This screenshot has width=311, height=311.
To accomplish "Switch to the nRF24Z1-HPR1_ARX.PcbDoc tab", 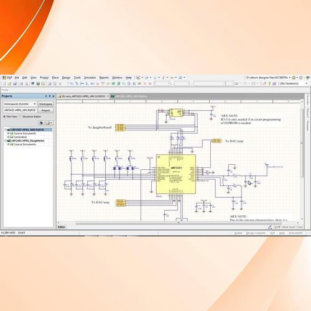I will pos(129,96).
